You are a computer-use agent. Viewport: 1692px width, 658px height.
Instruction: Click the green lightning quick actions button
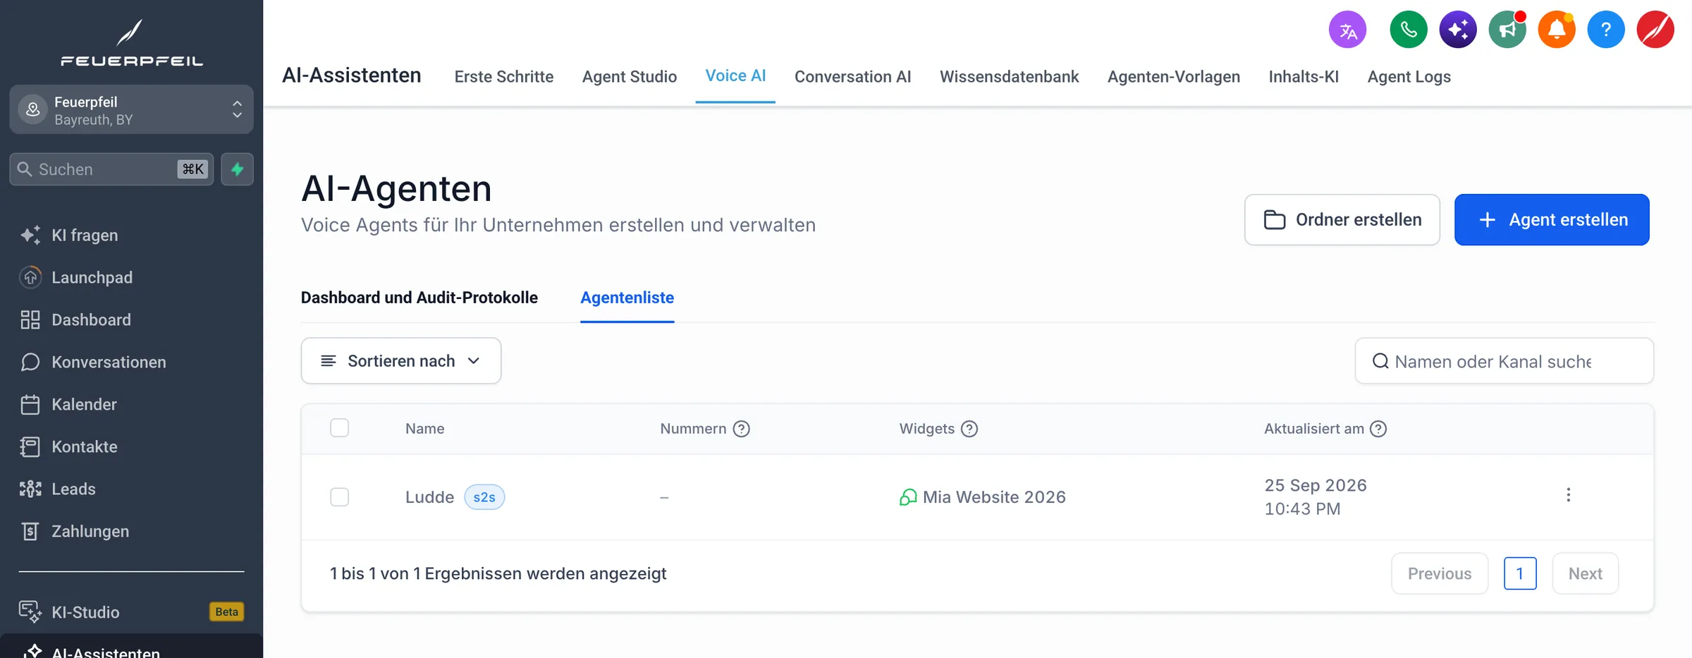click(238, 169)
